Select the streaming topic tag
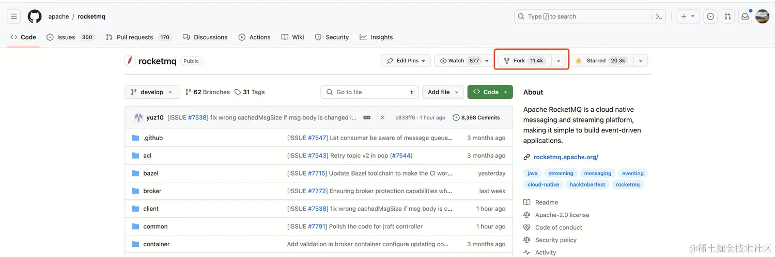The image size is (775, 257). tap(561, 174)
